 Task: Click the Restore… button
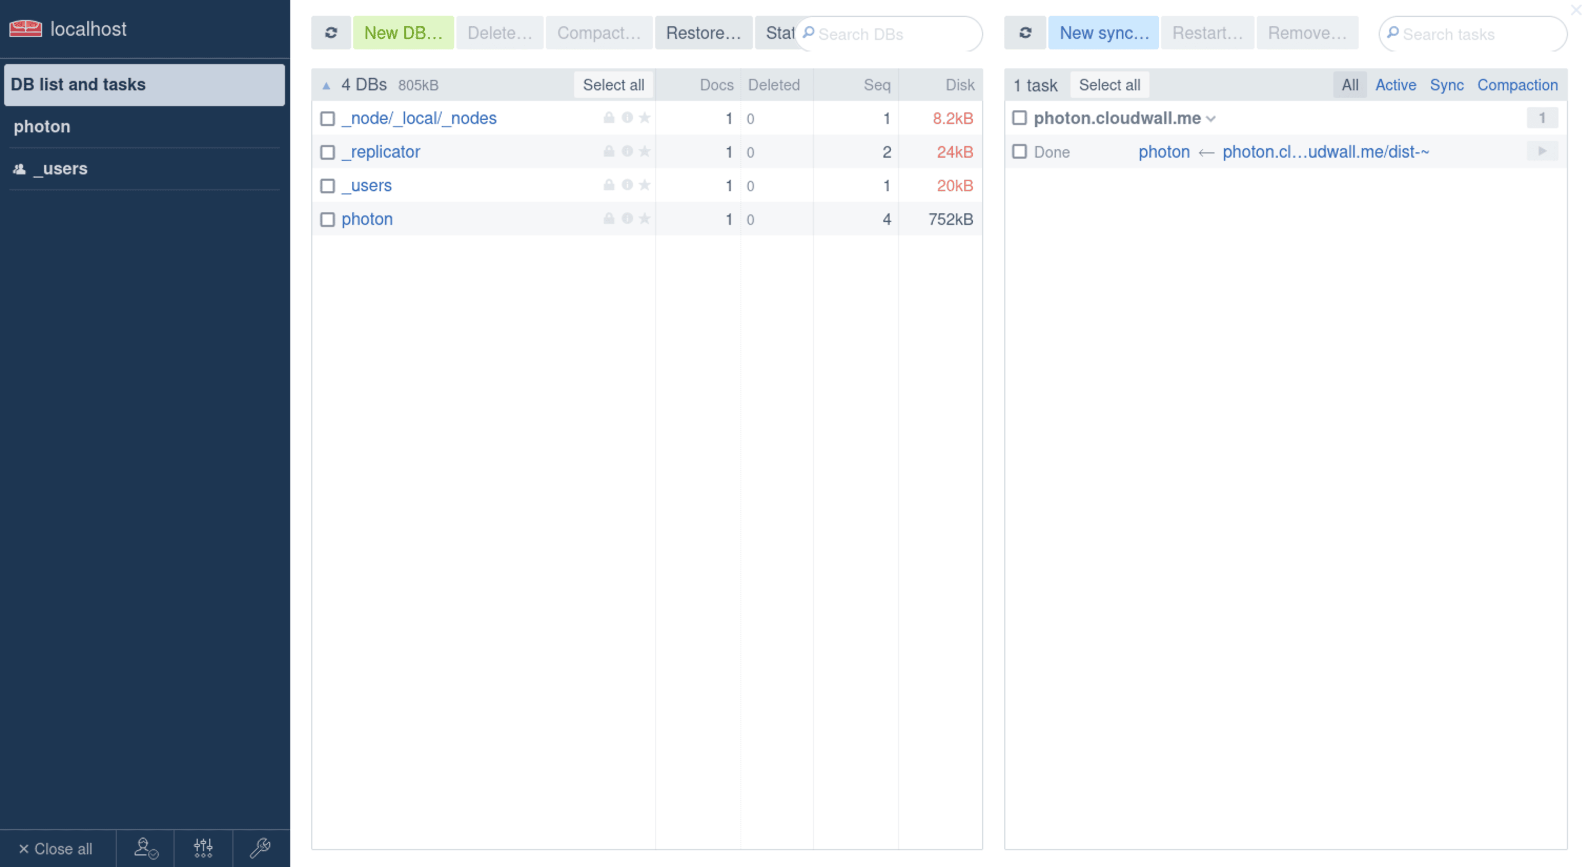[703, 33]
